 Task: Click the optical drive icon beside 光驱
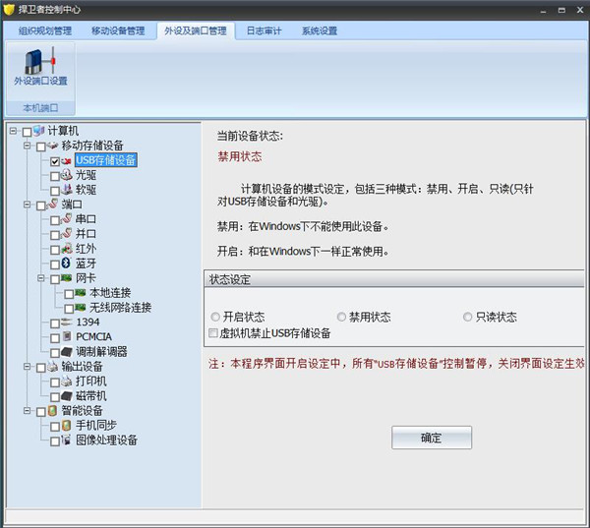pyautogui.click(x=67, y=175)
